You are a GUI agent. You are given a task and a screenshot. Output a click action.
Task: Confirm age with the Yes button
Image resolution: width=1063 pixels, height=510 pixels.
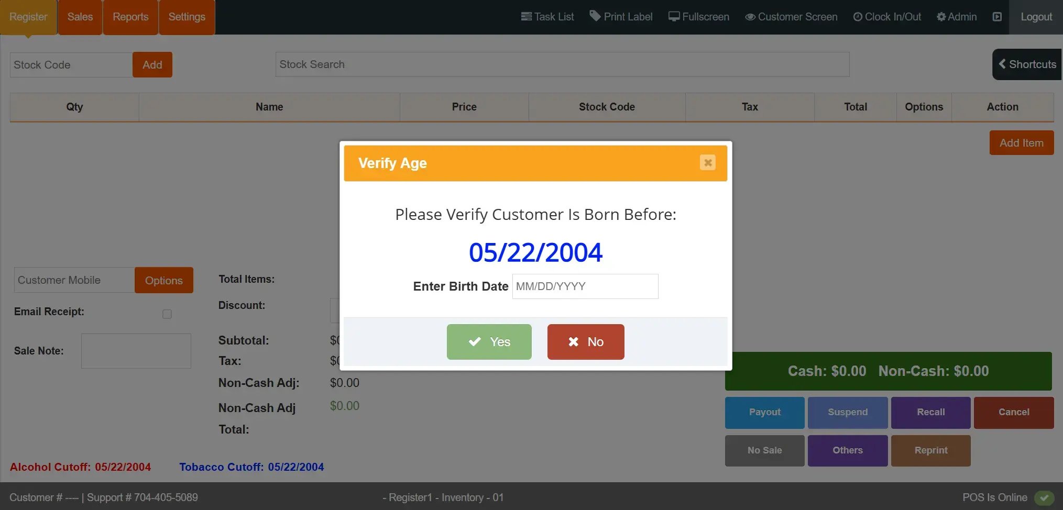point(489,342)
